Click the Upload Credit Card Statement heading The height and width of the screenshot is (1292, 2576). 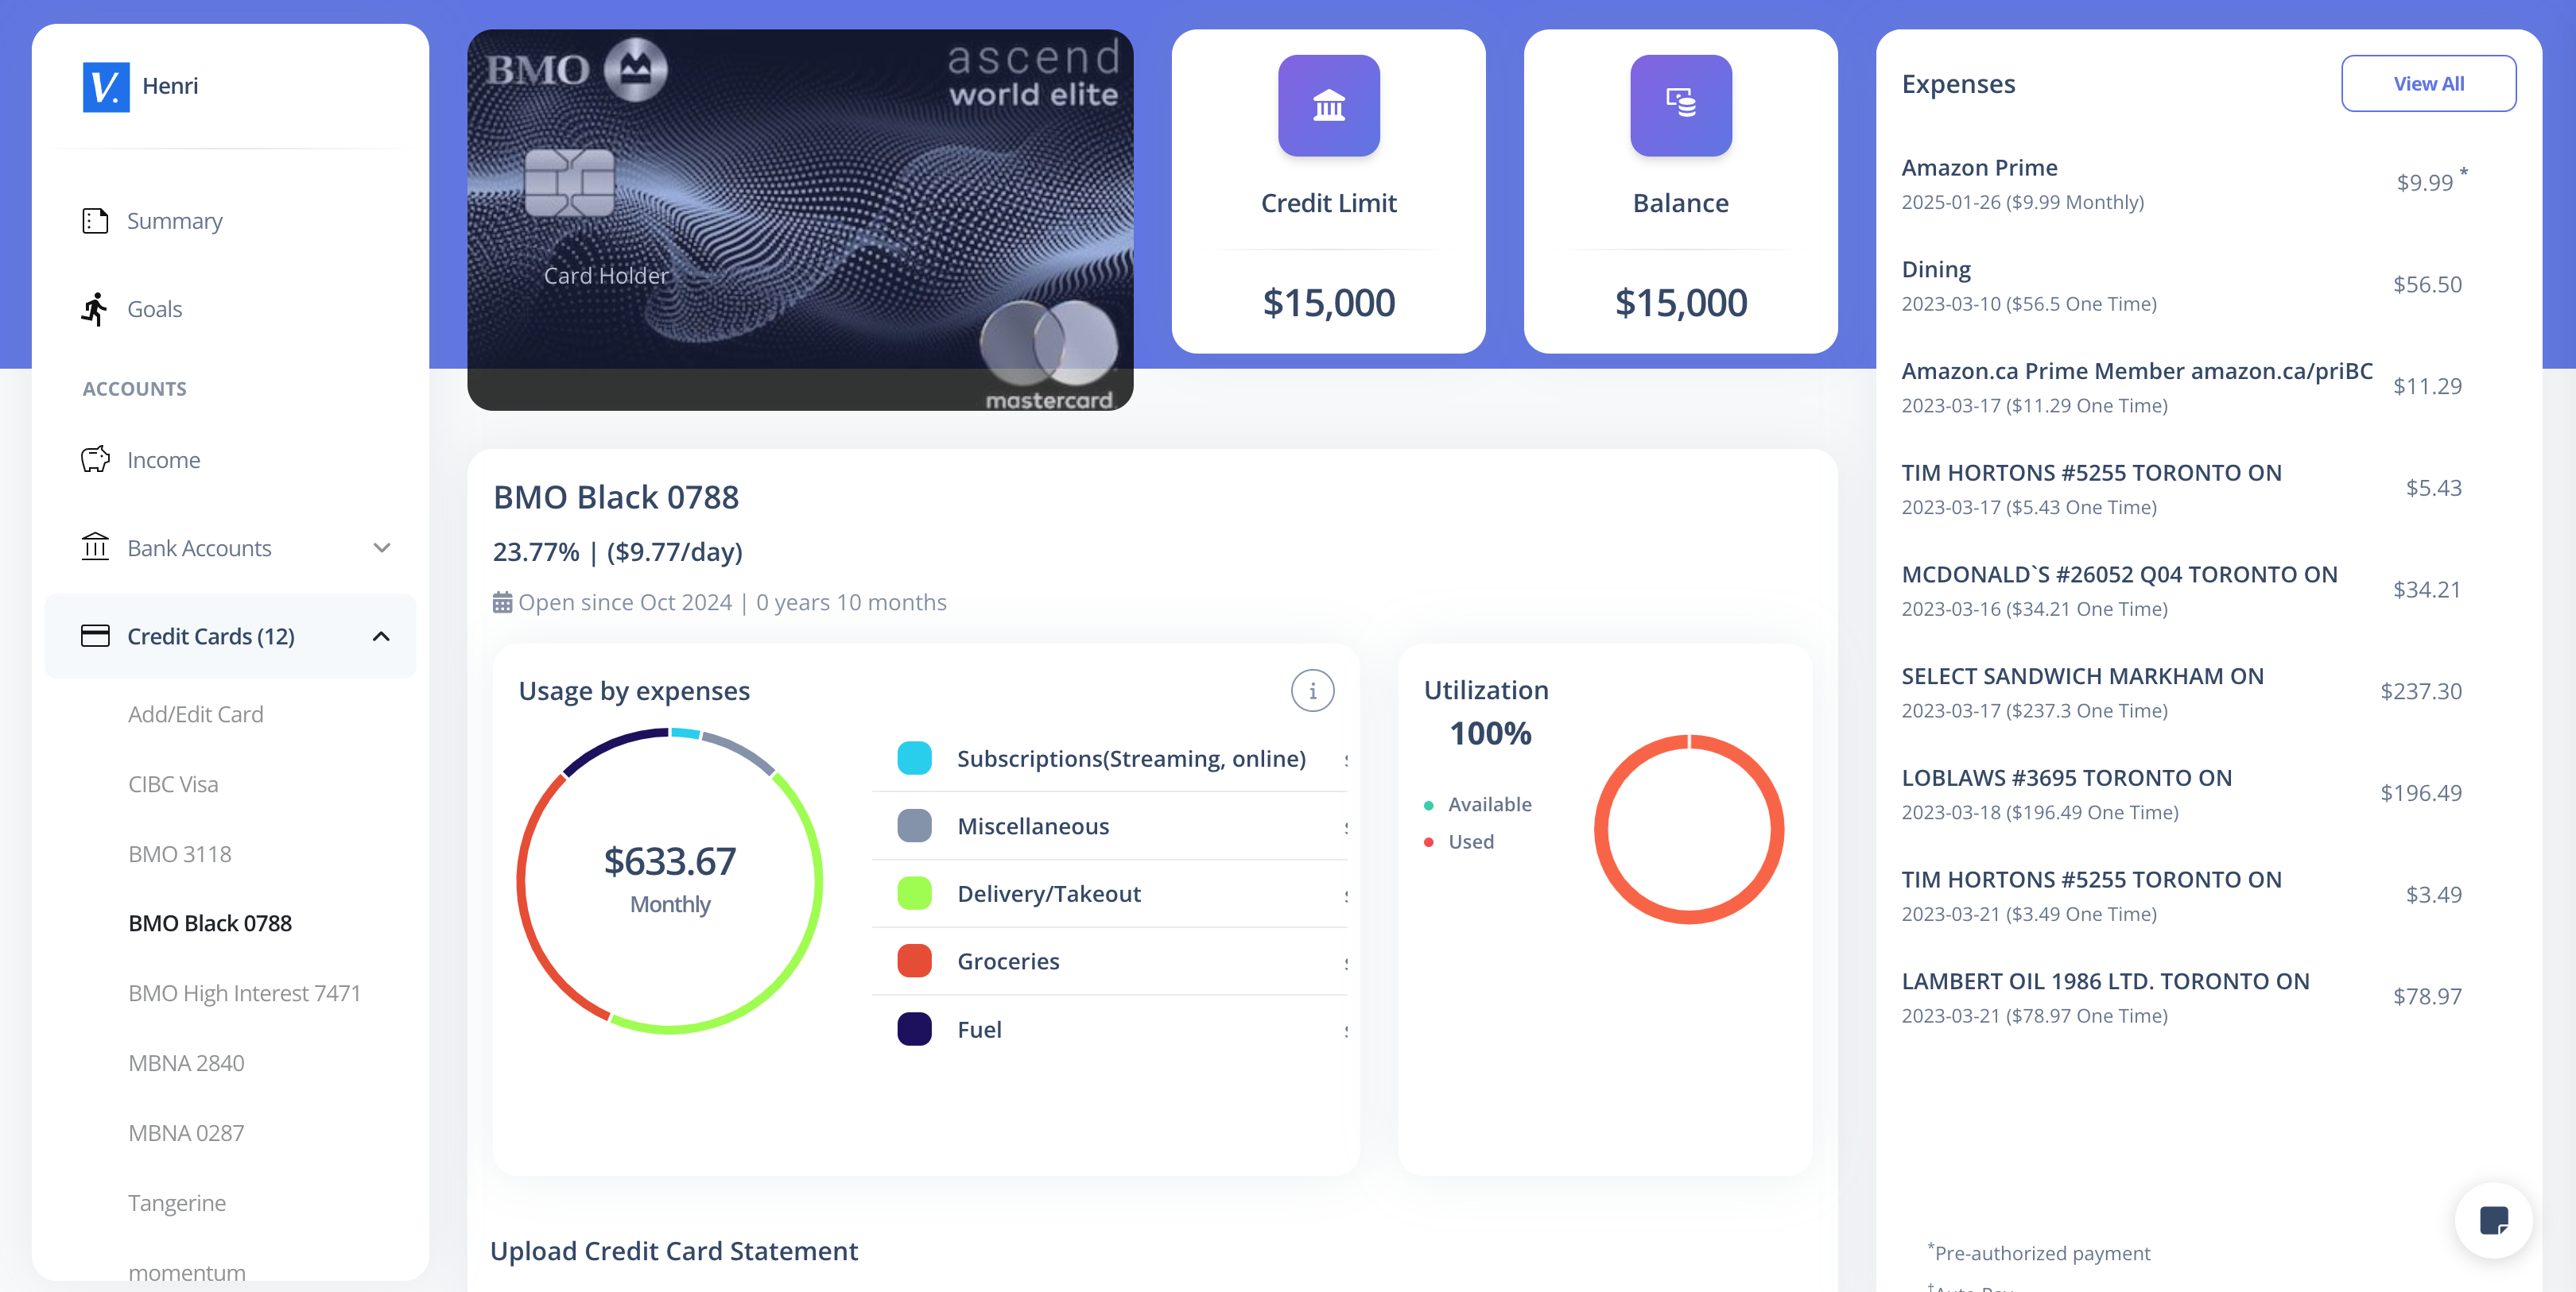[x=674, y=1251]
